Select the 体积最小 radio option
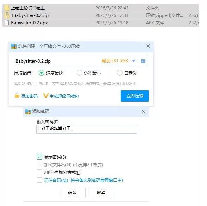207x206 pixels. click(x=80, y=73)
